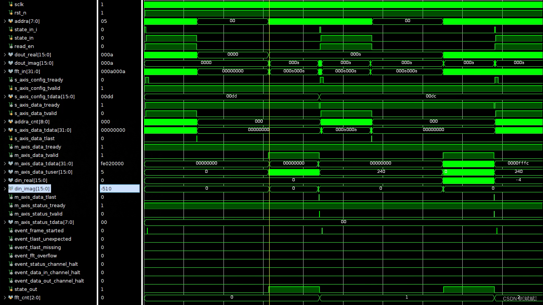Click the -4 segment in din_real waveform
The image size is (543, 305).
(518, 180)
